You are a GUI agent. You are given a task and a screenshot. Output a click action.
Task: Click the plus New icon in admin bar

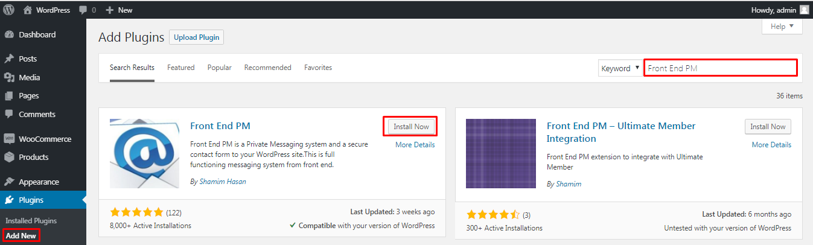click(x=109, y=10)
